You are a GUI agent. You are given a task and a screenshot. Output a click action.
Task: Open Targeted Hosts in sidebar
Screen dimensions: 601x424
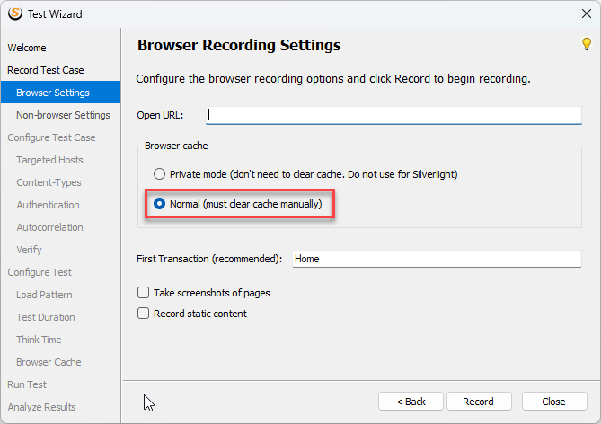[x=49, y=160]
